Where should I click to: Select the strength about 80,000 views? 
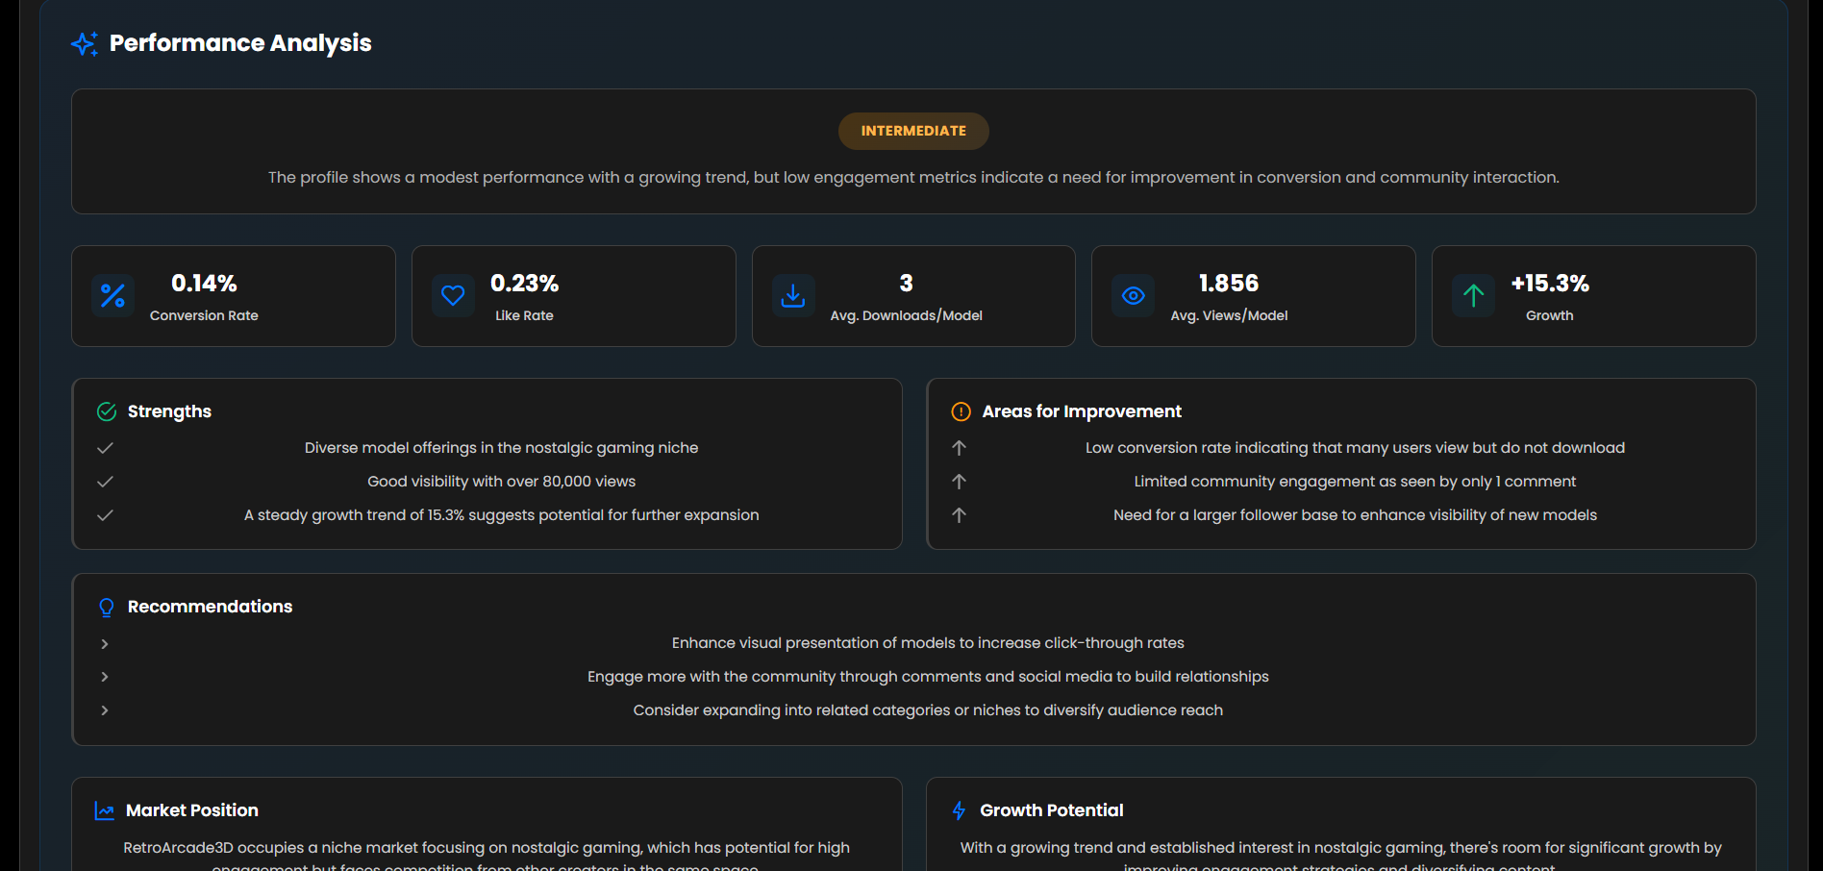click(501, 481)
